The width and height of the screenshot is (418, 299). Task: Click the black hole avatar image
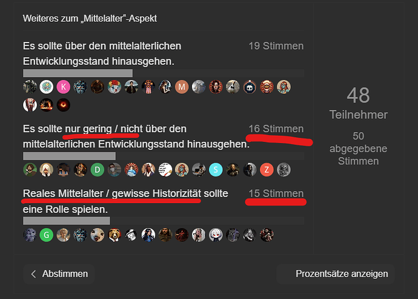pos(64,105)
